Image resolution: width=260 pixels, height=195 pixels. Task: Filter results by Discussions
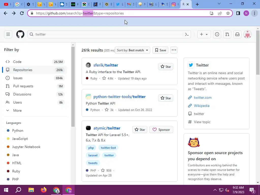pos(35,94)
